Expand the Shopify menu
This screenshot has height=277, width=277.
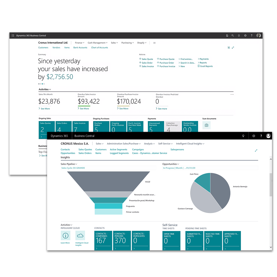142,43
